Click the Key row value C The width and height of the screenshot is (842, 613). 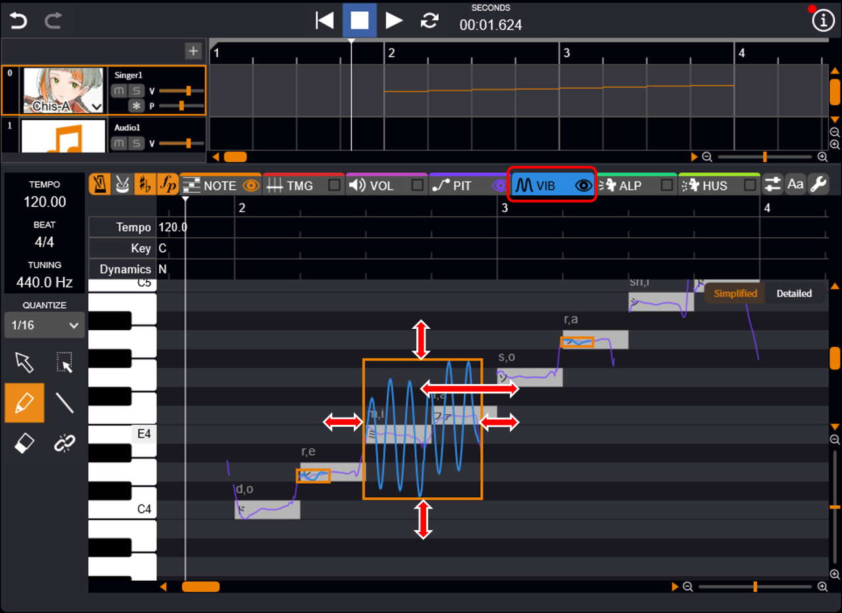(x=162, y=249)
